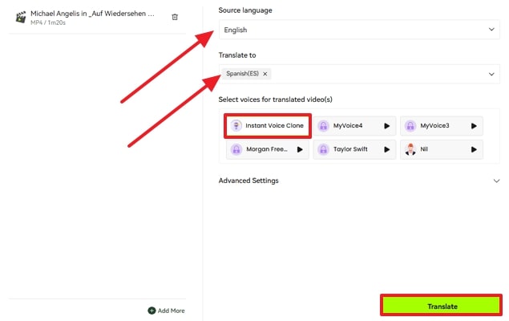
Task: Play the MyVoice3 voice preview
Action: 474,126
